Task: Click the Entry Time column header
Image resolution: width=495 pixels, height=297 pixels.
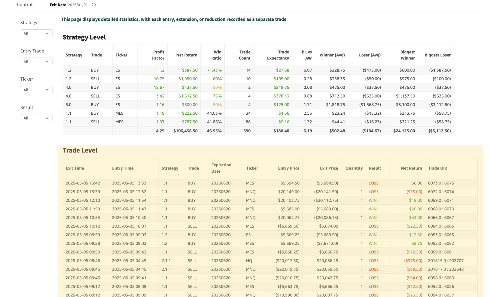Action: pos(123,168)
